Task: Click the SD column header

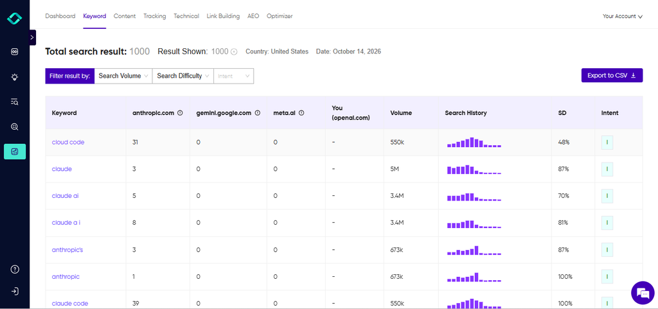Action: (562, 113)
